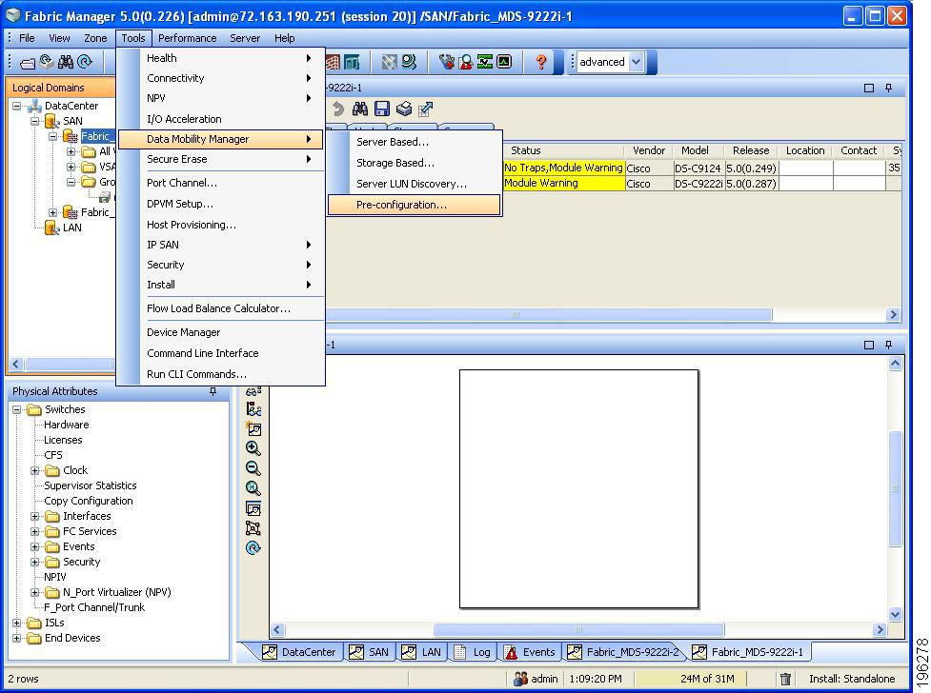Click the trash can icon in status bar
Image resolution: width=931 pixels, height=693 pixels.
coord(785,679)
